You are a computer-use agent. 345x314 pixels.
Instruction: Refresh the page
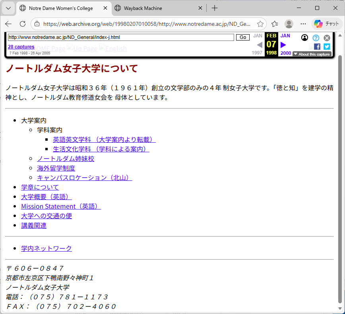(x=23, y=24)
